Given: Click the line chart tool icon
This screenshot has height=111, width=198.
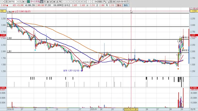Looking at the screenshot, I should [x=108, y=2].
